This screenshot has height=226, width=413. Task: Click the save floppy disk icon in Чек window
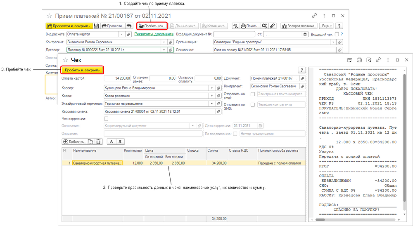350,60
